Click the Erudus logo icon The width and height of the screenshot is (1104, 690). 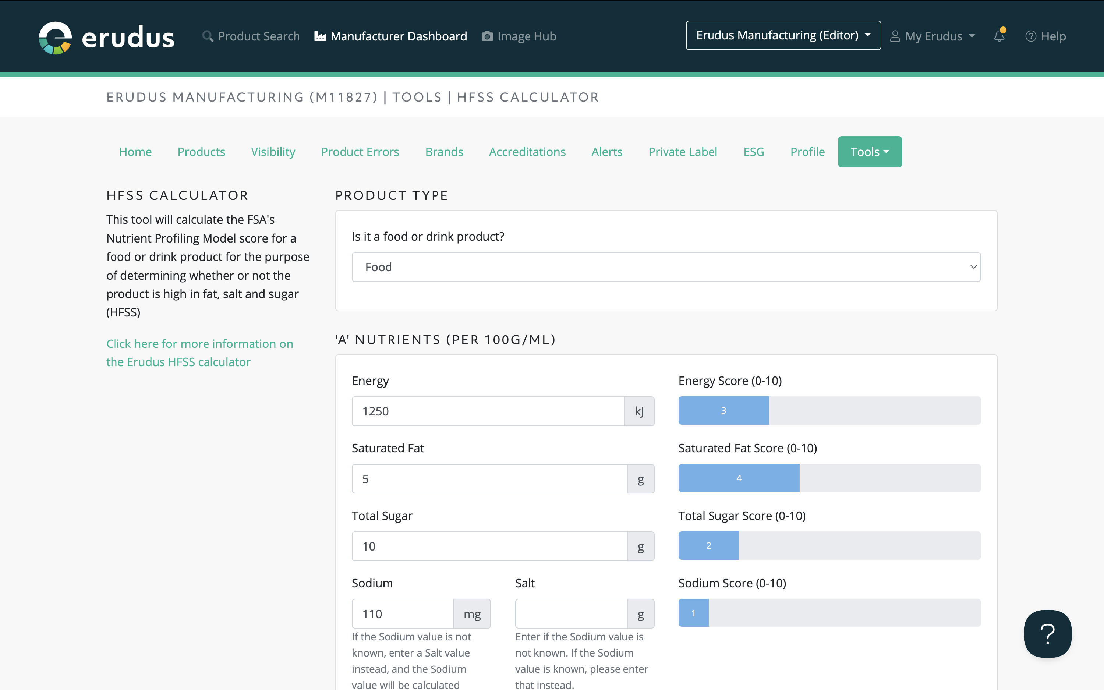point(55,38)
